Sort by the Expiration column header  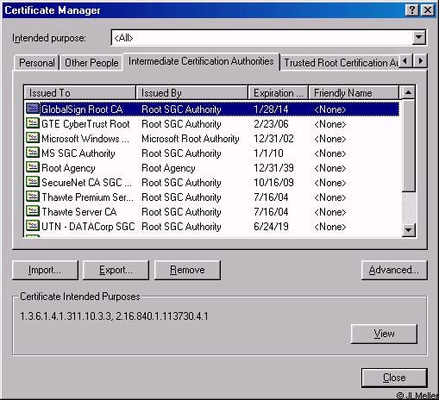click(x=278, y=93)
